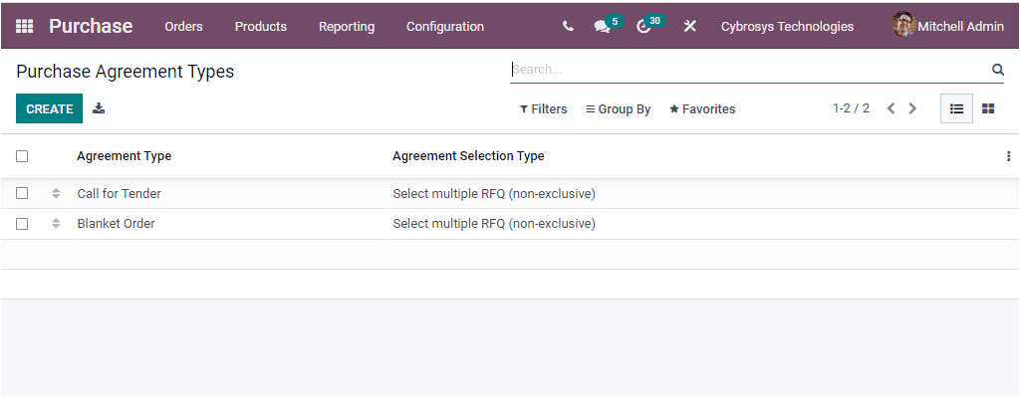Screen dimensions: 1020x396
Task: Click Mitchell Admin's avatar picture
Action: 904,25
